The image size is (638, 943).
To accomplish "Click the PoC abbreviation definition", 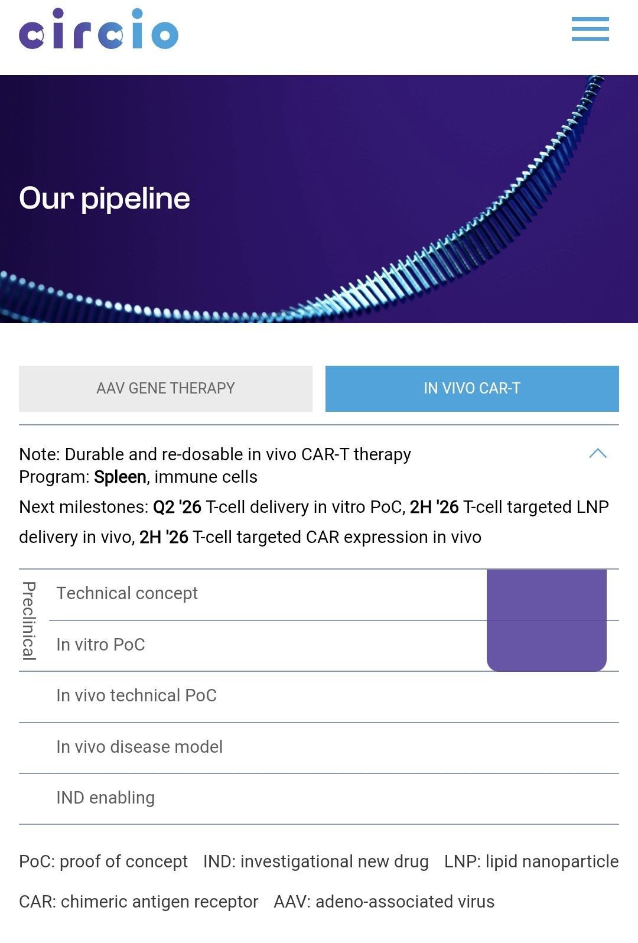I will click(103, 861).
